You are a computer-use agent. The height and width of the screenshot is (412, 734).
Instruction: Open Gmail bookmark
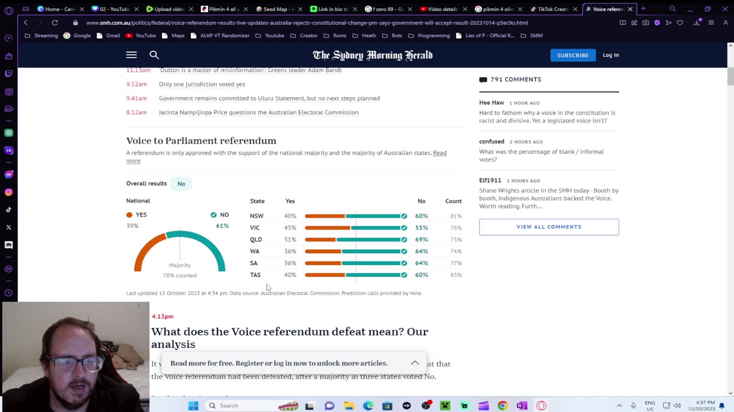tap(108, 35)
